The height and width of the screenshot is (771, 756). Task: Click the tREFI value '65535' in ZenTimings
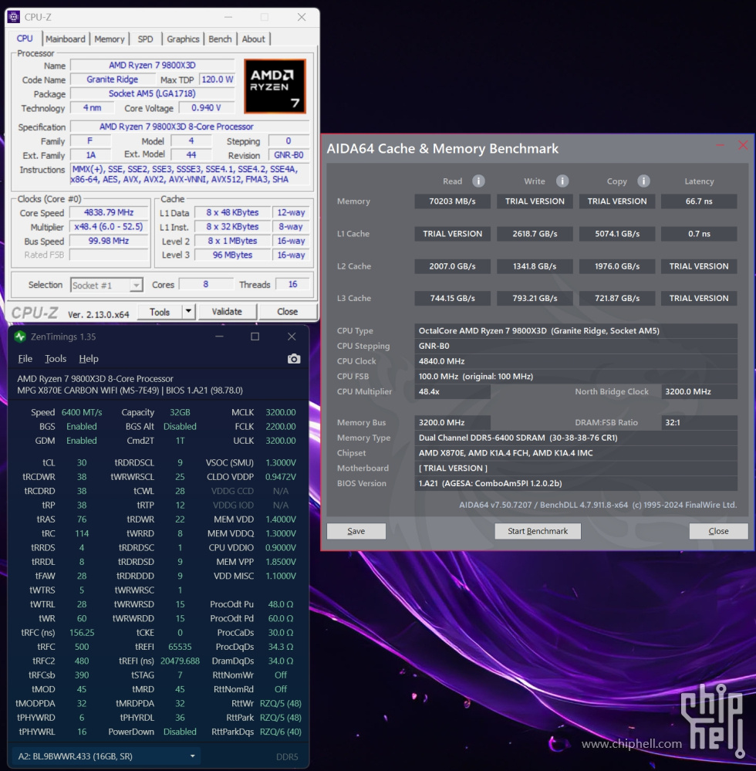tap(180, 647)
